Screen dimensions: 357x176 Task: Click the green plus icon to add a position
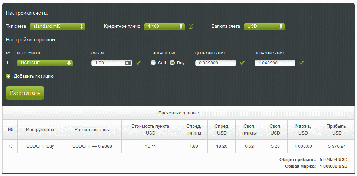(8, 76)
